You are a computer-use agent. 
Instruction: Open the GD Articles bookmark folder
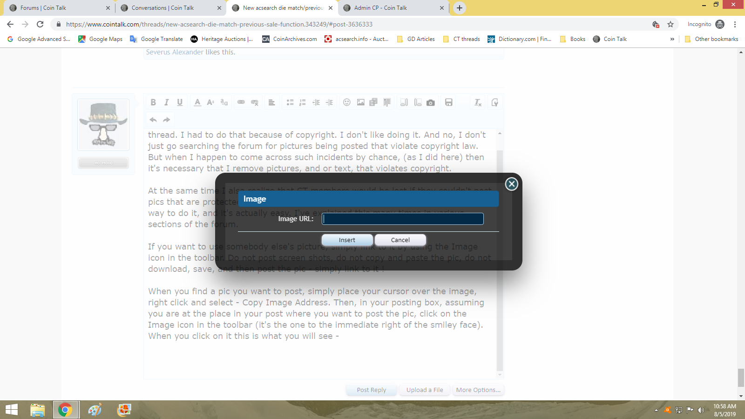416,39
